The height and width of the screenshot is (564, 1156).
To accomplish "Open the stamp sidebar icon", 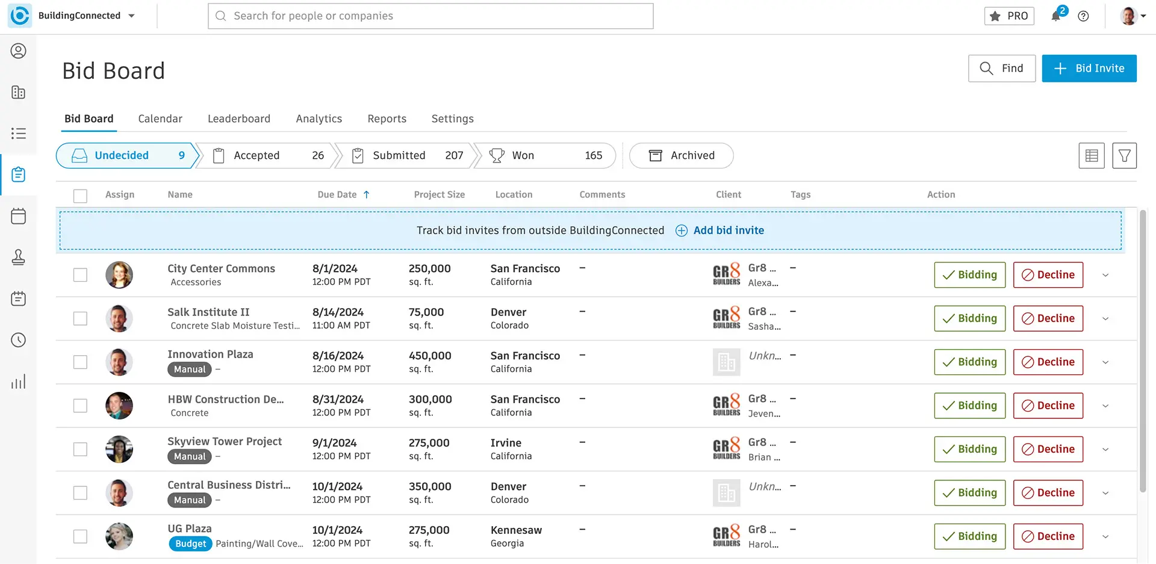I will (x=19, y=257).
